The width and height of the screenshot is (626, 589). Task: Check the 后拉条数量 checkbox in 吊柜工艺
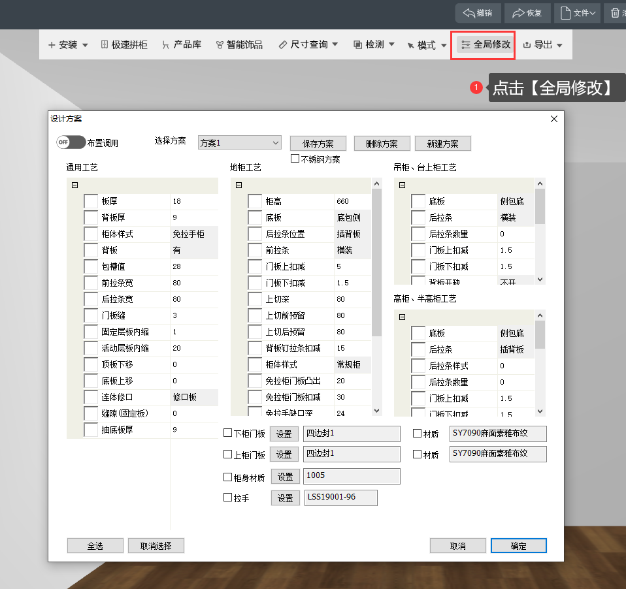click(418, 234)
